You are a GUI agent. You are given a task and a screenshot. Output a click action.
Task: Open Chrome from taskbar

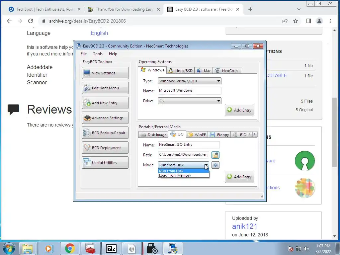tap(70, 248)
